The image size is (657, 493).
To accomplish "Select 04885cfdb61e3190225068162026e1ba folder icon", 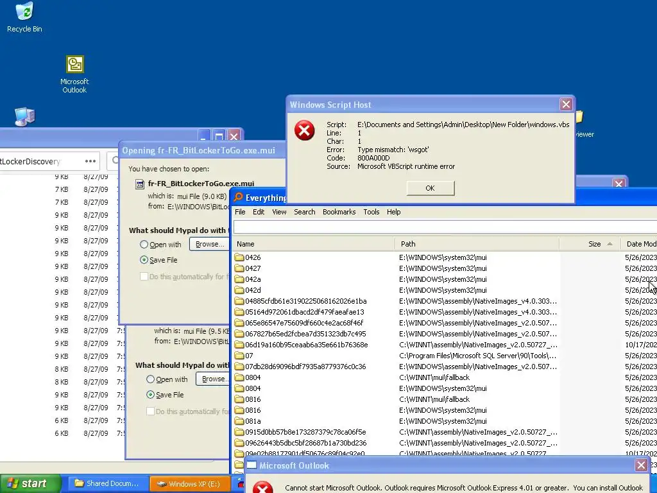I will 239,301.
